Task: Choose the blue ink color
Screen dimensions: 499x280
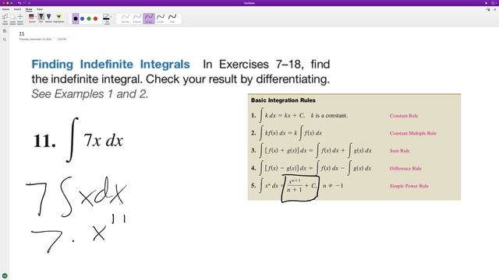Action: [82, 19]
